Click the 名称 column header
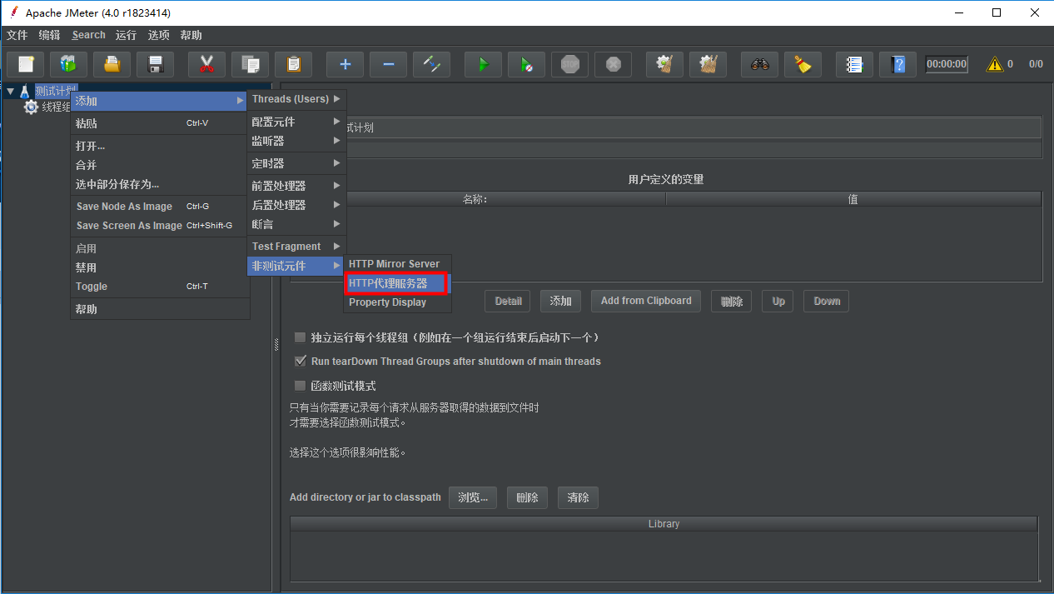This screenshot has height=594, width=1054. [x=475, y=199]
